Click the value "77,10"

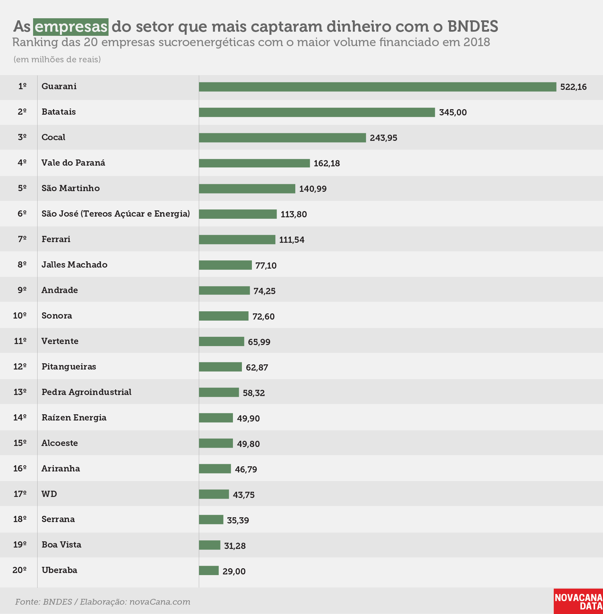click(266, 266)
